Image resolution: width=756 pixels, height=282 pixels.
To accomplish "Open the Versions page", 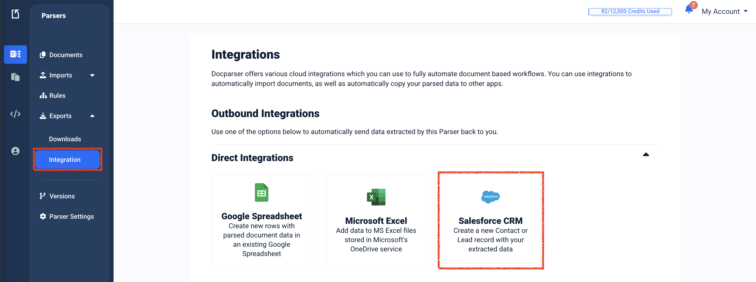I will 62,196.
